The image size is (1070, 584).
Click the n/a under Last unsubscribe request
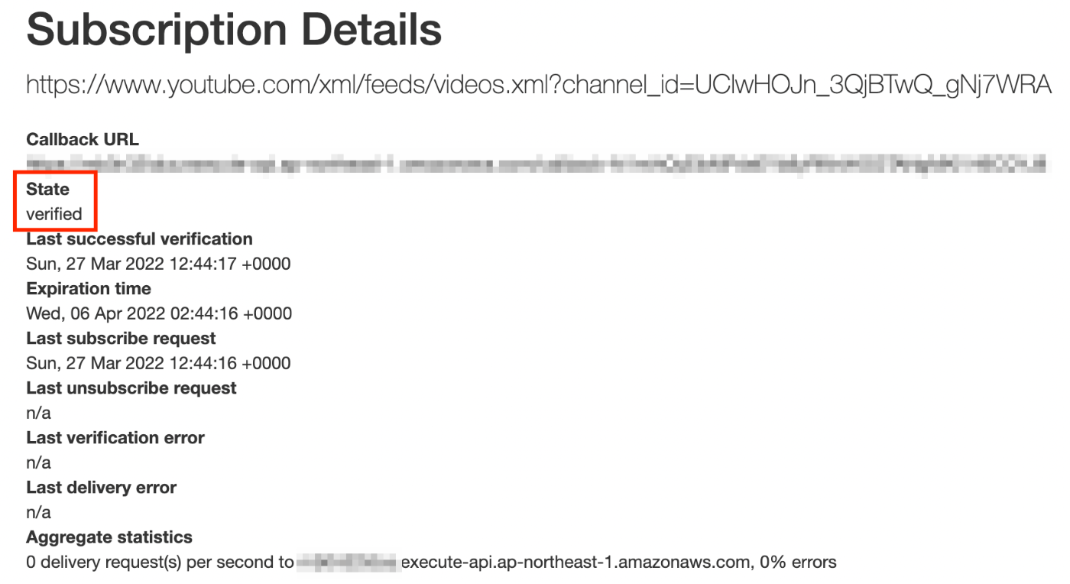(x=38, y=413)
